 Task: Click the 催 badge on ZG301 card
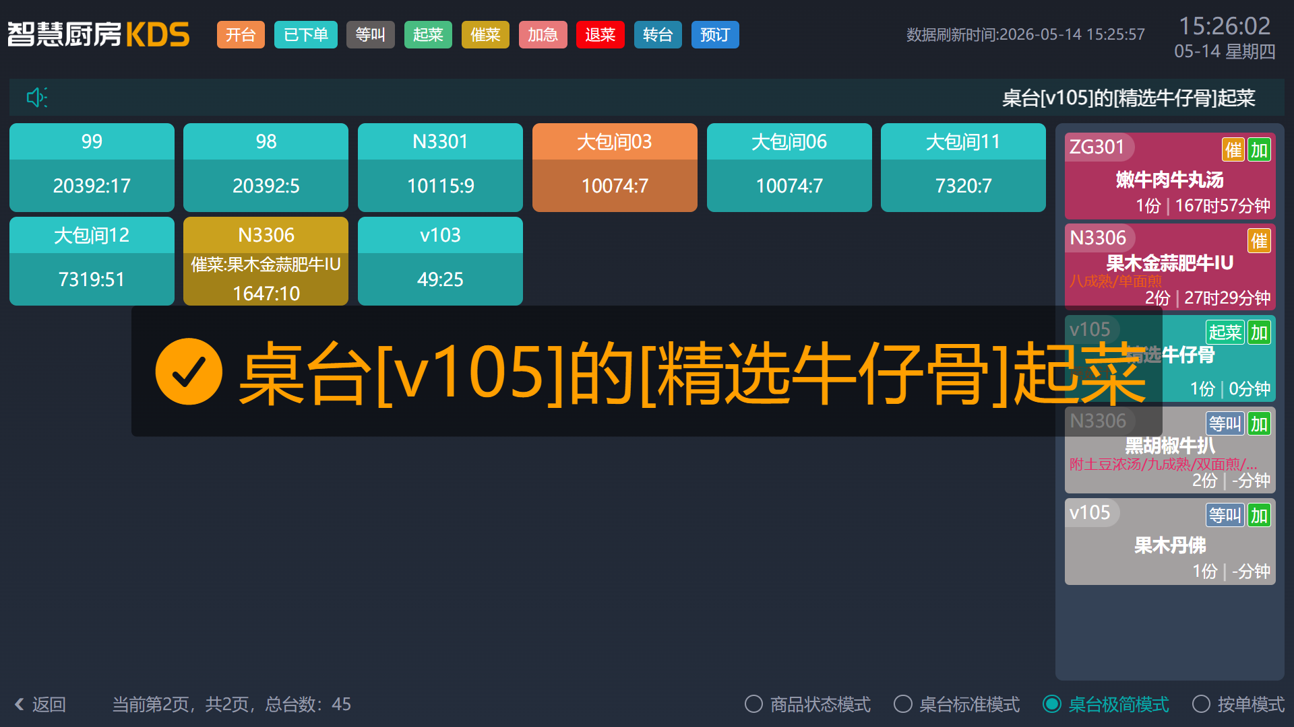click(x=1233, y=149)
